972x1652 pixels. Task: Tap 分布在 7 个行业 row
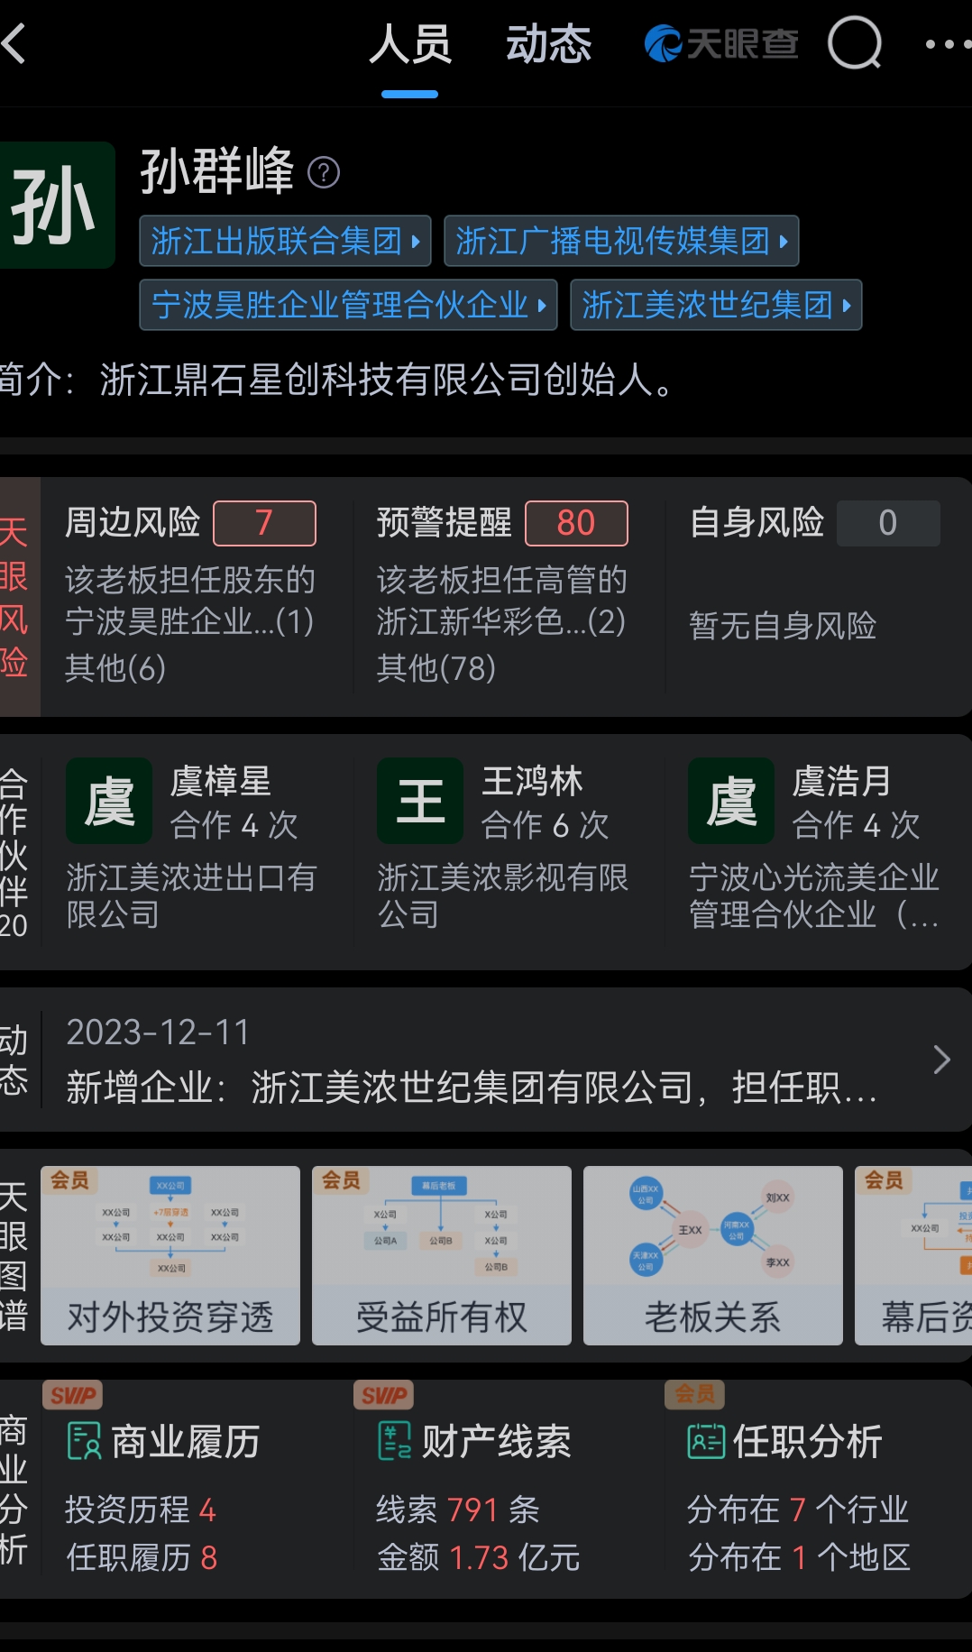point(799,1510)
